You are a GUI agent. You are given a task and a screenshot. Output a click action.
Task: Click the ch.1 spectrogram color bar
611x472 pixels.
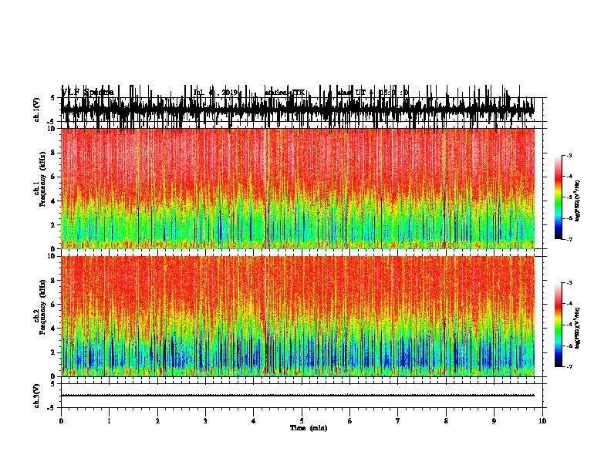pos(559,197)
